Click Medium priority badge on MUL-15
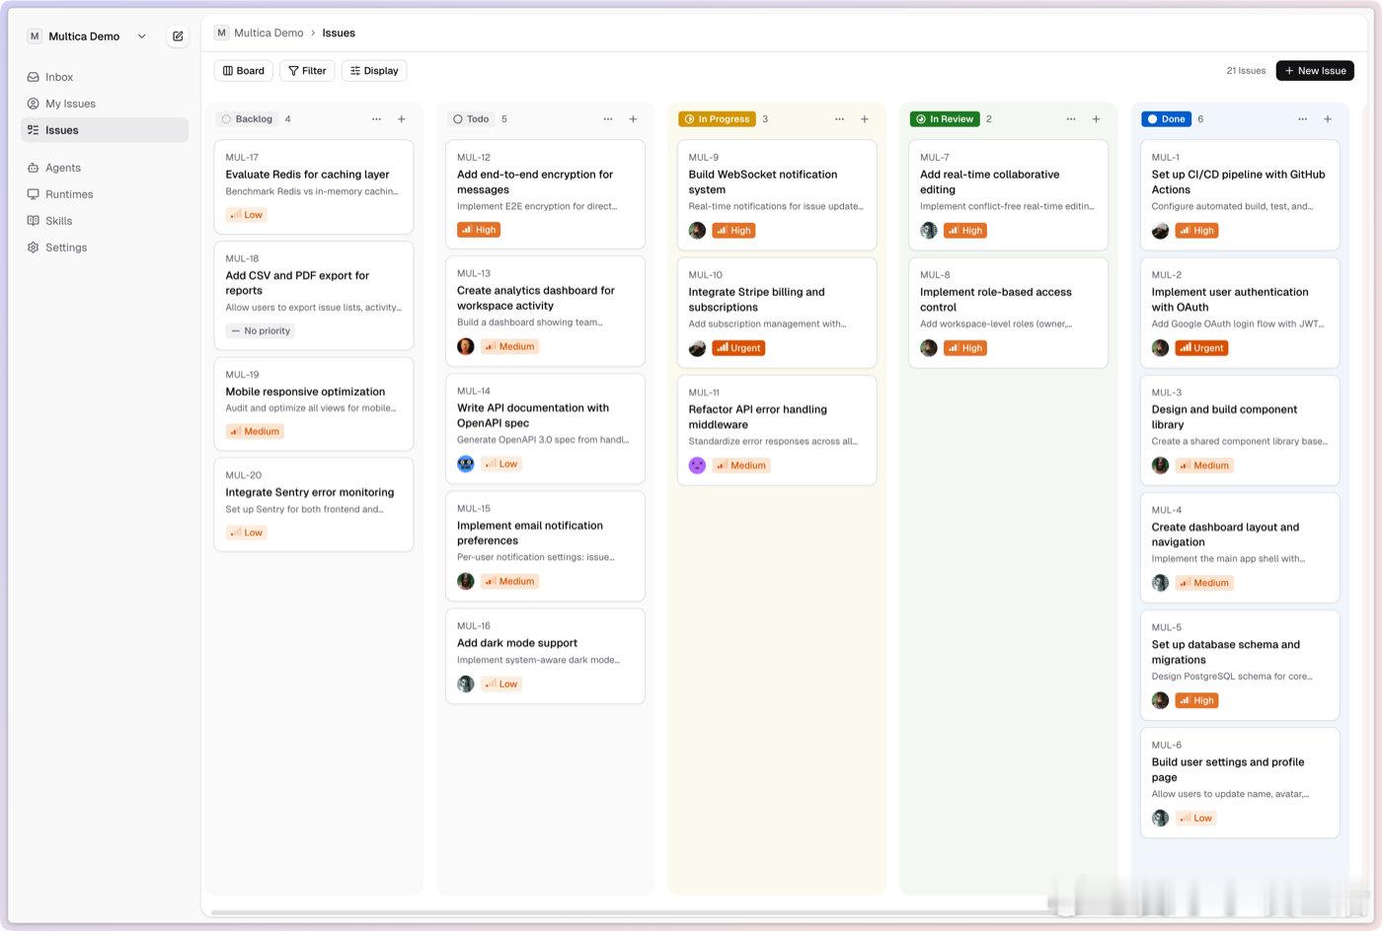This screenshot has height=931, width=1382. point(510,582)
